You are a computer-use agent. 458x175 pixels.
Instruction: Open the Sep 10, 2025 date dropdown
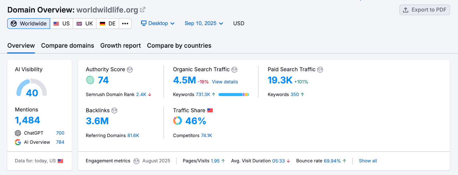click(204, 23)
